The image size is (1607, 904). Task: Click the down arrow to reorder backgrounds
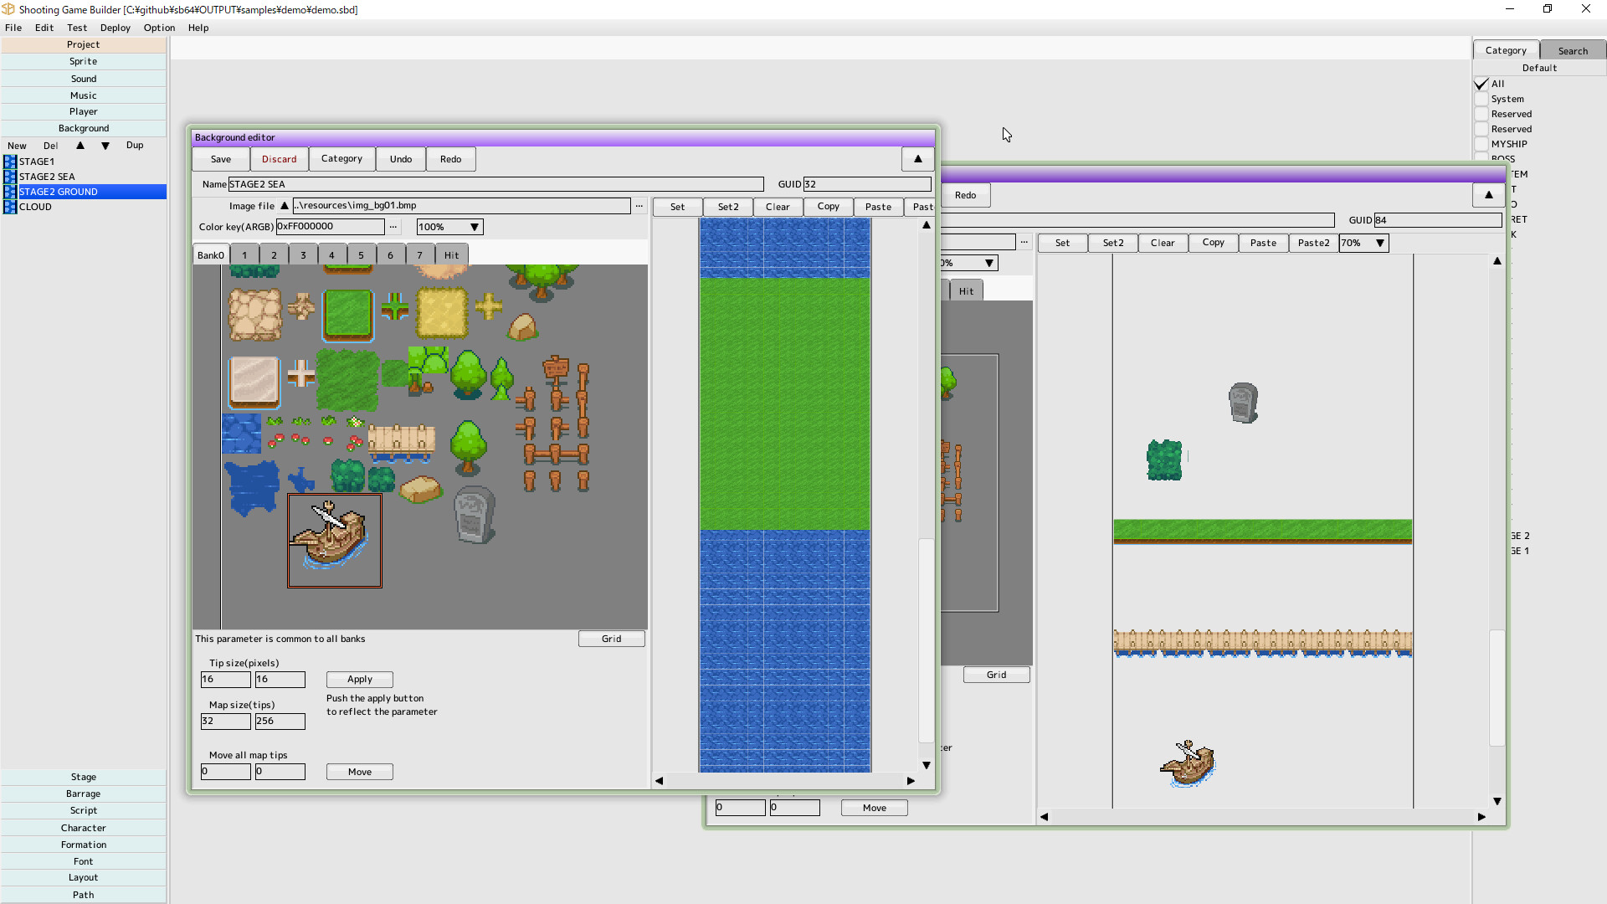click(x=105, y=145)
